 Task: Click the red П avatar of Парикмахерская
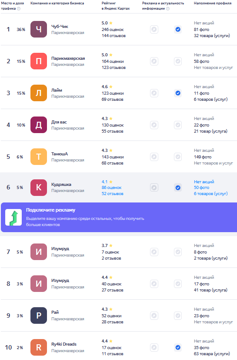click(x=39, y=61)
